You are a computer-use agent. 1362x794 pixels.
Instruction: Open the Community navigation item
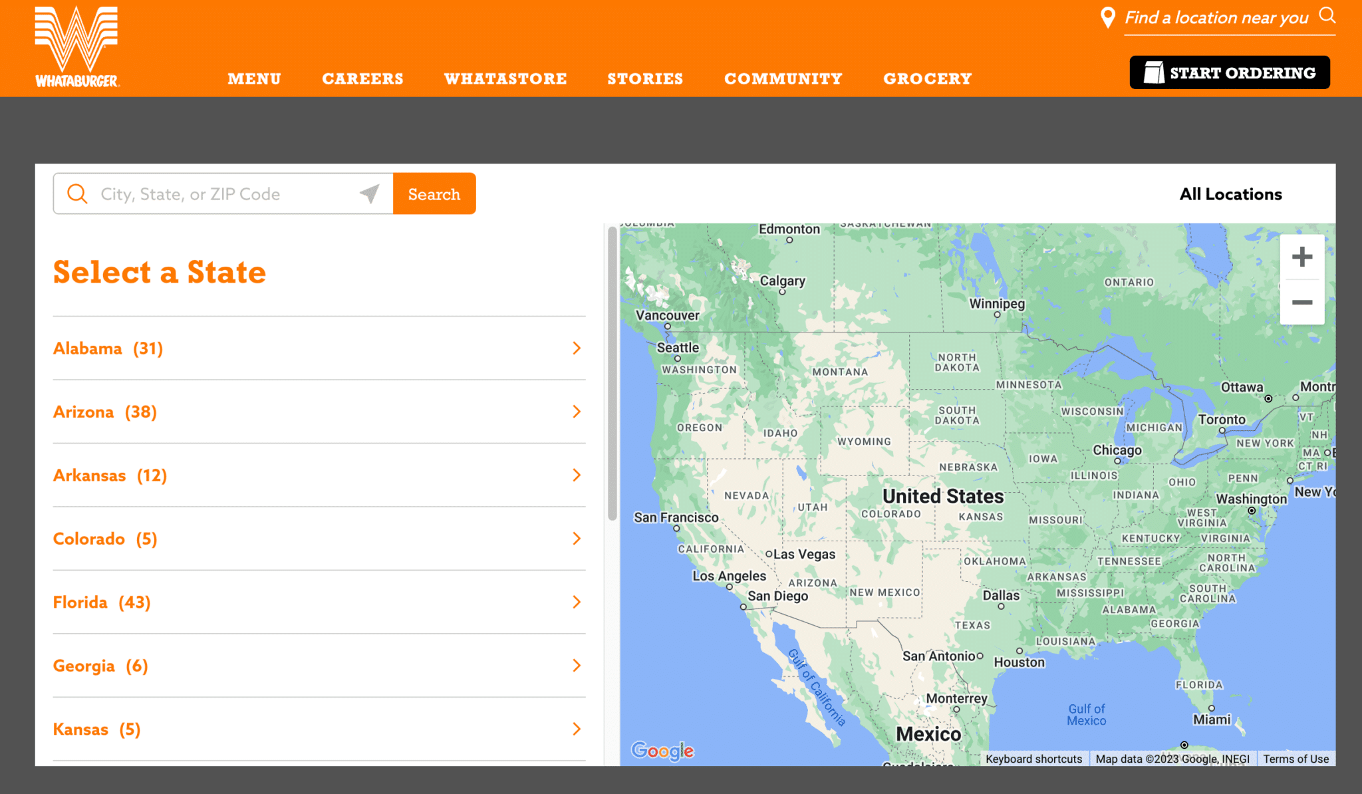pos(783,78)
